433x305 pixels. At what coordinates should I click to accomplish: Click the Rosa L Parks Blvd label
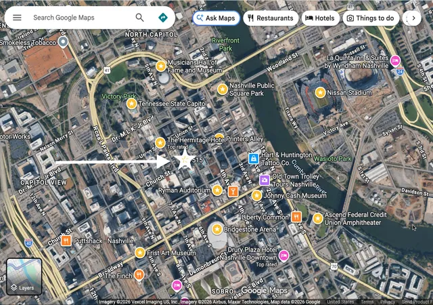[x=106, y=149]
